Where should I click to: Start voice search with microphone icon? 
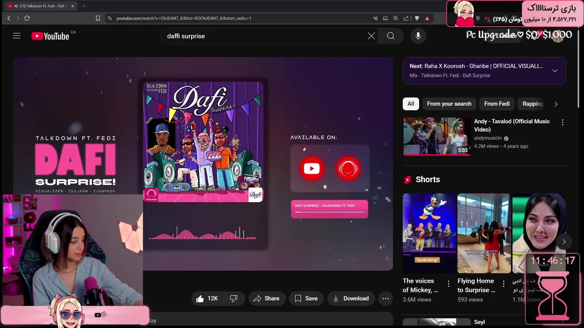(x=418, y=36)
